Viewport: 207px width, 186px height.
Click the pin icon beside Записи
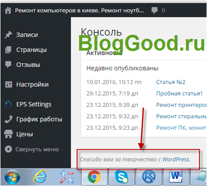pos(8,35)
